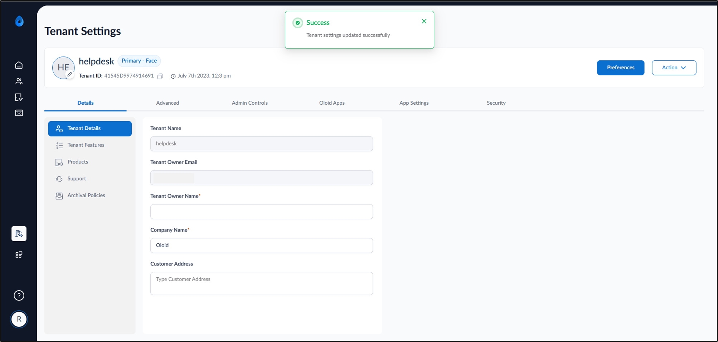The width and height of the screenshot is (718, 342).
Task: Click the Tenant Owner Email field
Action: pos(262,178)
